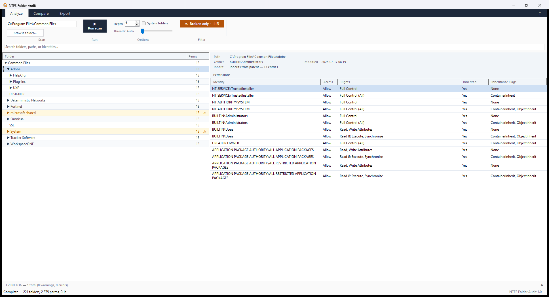This screenshot has width=549, height=297.
Task: Collapse the Adobe folder node
Action: pos(8,69)
